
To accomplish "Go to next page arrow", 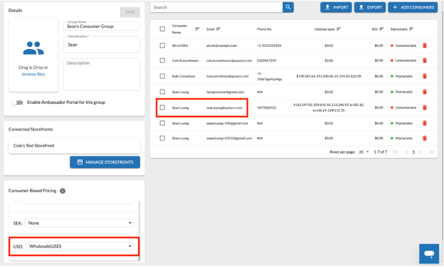I will pos(421,152).
